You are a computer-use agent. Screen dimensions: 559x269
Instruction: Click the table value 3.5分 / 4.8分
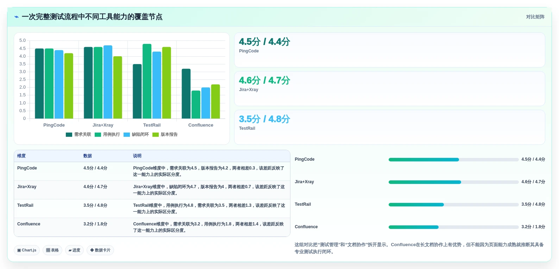[95, 205]
